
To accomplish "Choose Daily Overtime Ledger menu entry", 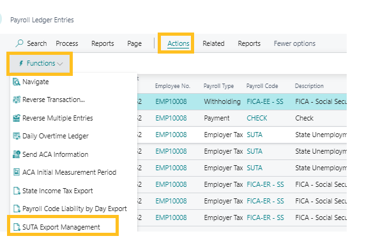I will [56, 136].
